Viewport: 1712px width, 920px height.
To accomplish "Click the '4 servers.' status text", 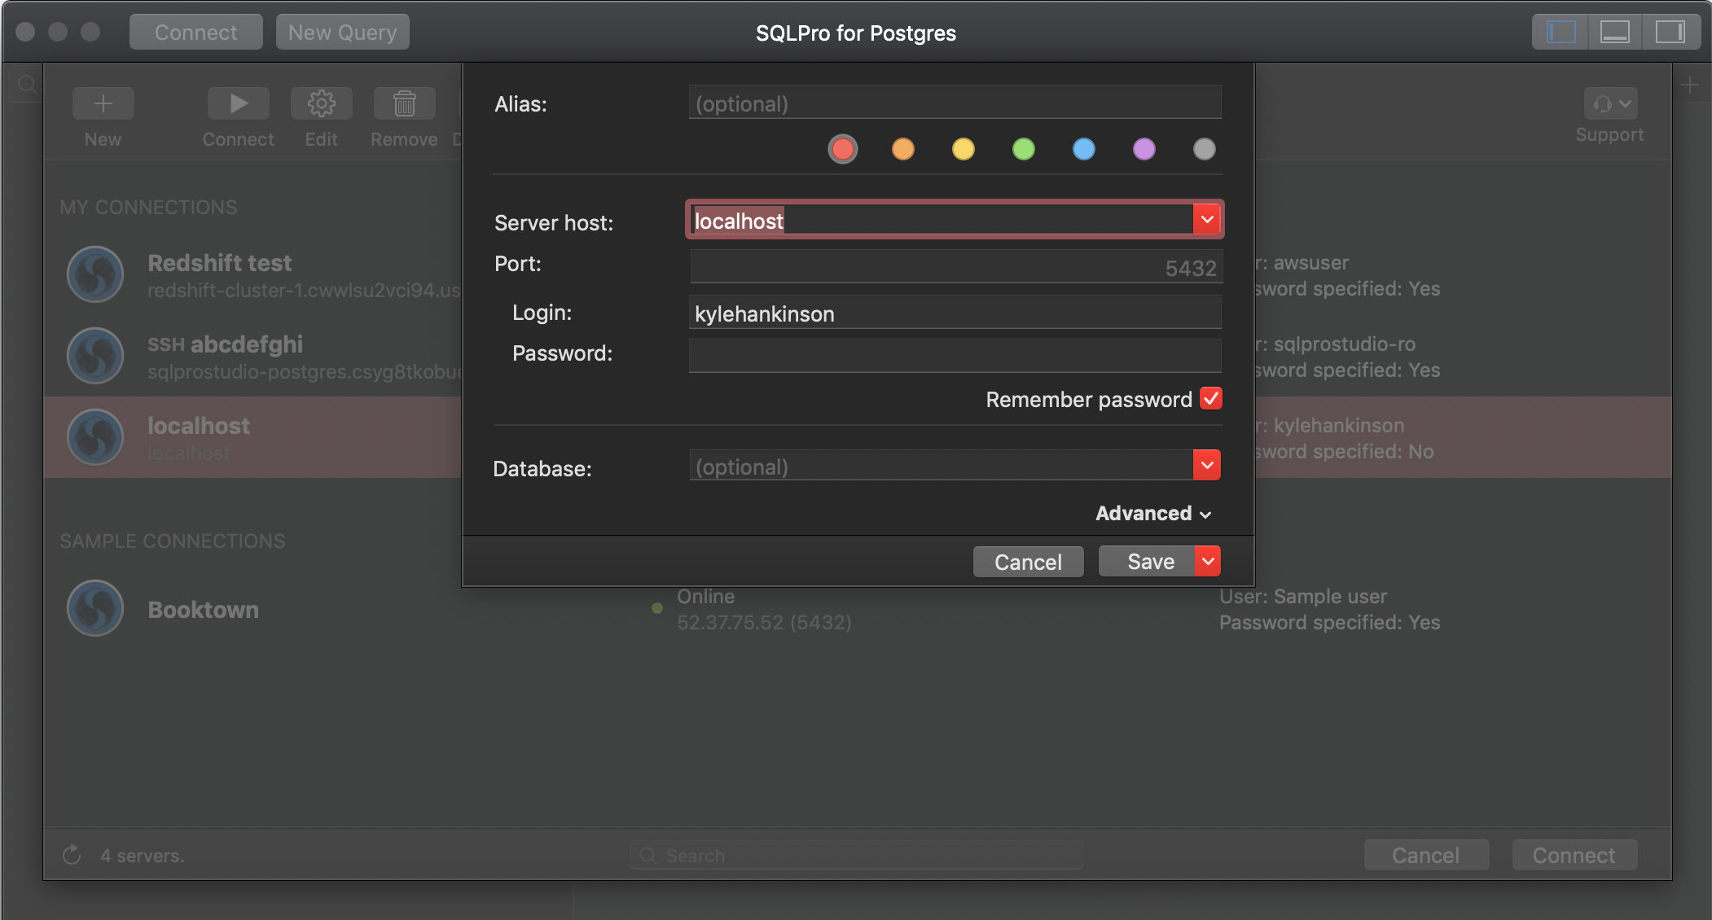I will [143, 856].
